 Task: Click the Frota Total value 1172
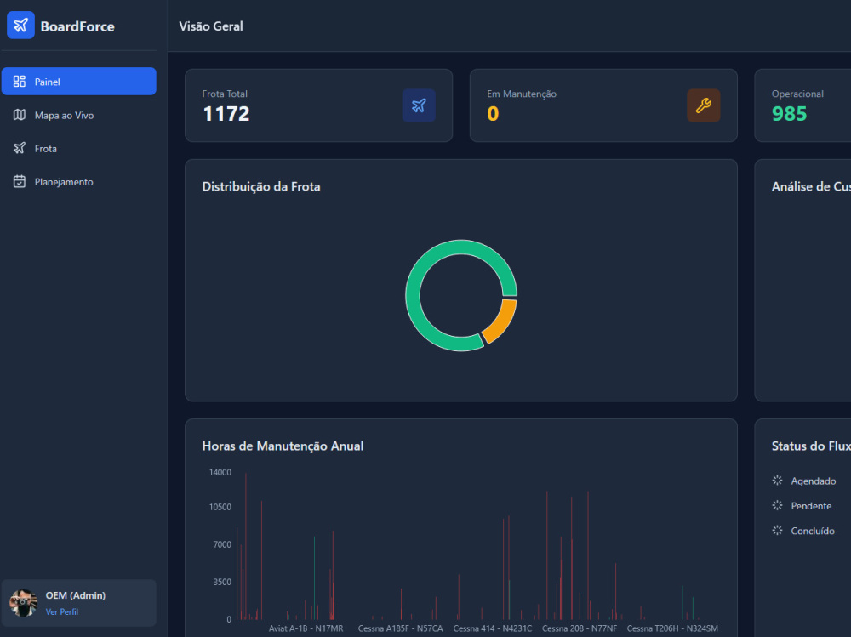click(x=226, y=114)
